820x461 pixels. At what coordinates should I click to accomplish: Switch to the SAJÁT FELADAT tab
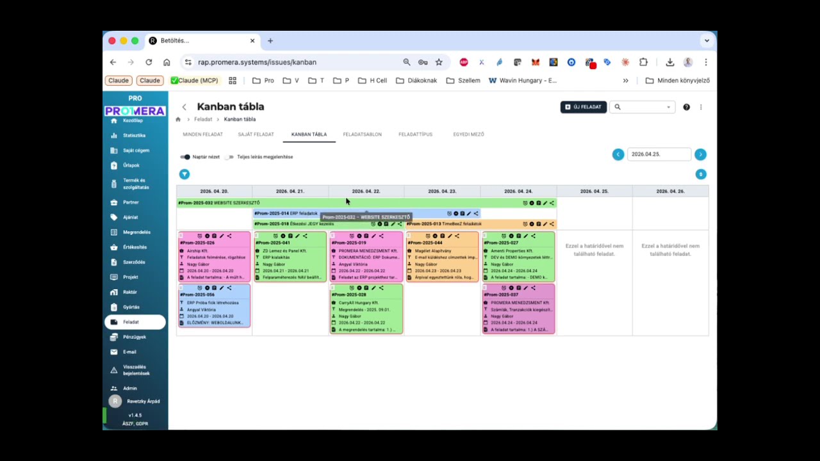point(256,134)
